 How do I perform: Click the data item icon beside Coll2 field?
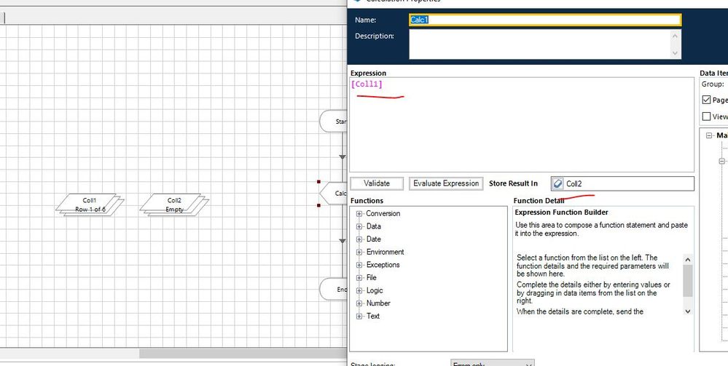click(558, 184)
